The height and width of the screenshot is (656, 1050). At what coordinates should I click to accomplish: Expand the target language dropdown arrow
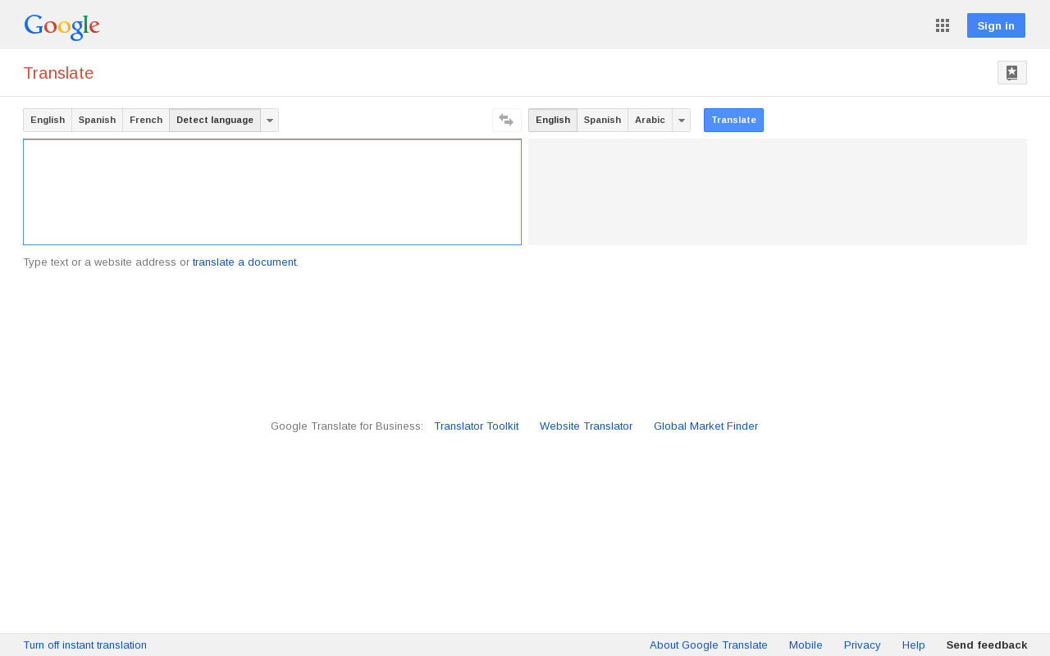click(682, 120)
